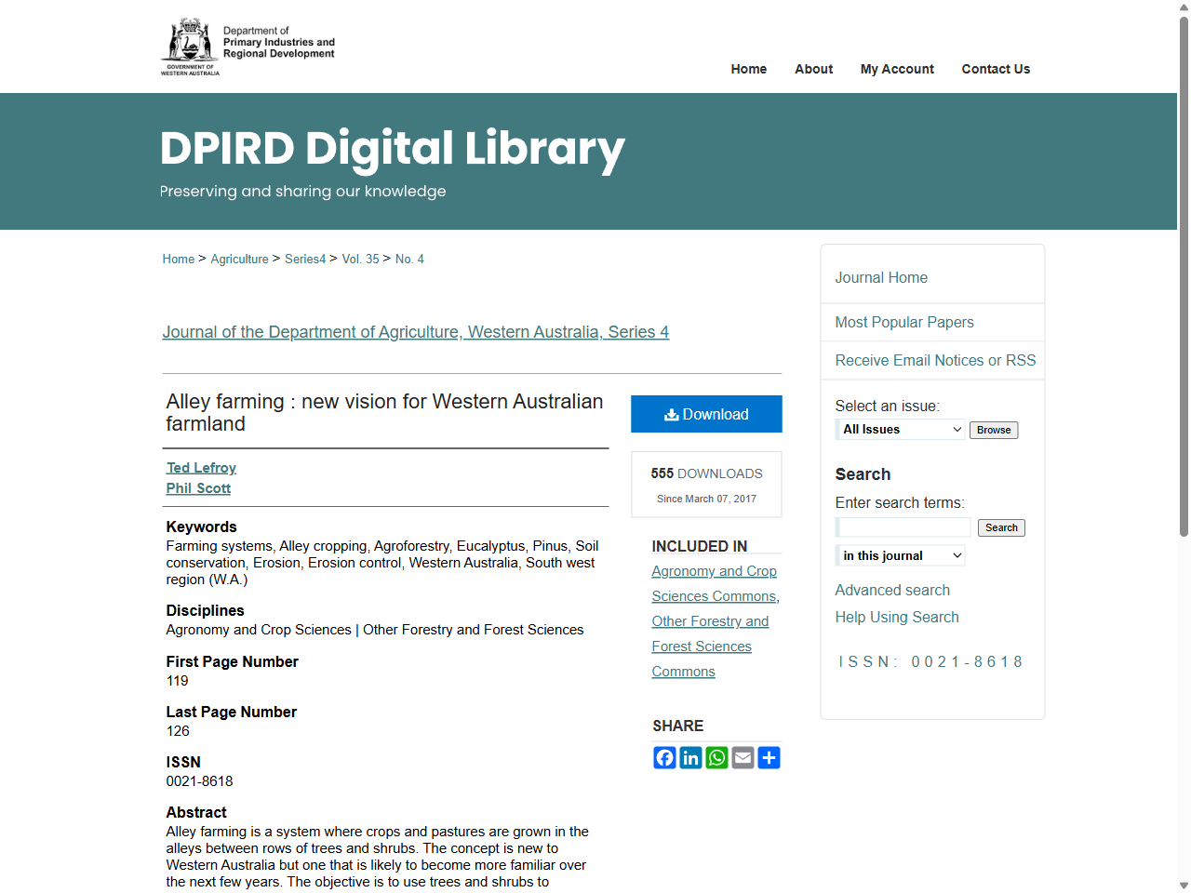This screenshot has width=1191, height=893.
Task: Open author Phil Scott link
Action: (198, 488)
